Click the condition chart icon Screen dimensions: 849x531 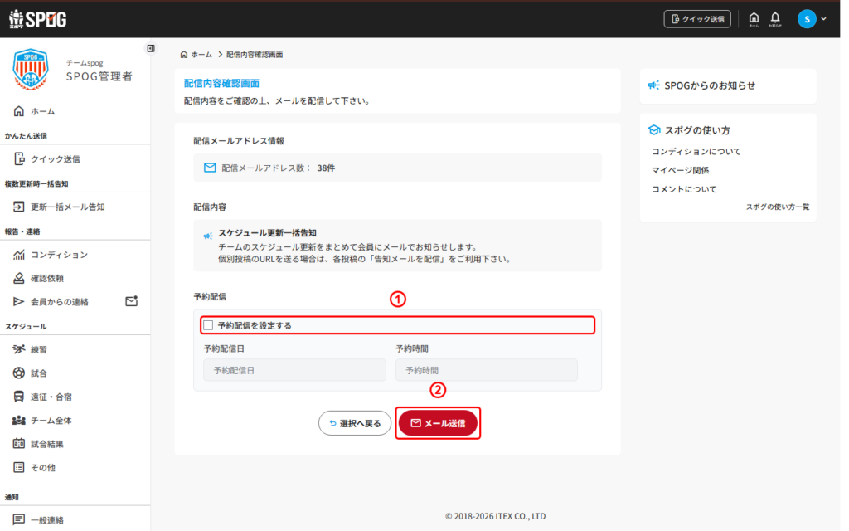point(19,254)
